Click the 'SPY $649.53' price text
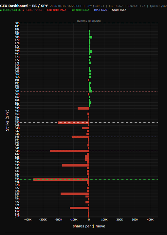This screenshot has width=167, height=235. [x=95, y=6]
